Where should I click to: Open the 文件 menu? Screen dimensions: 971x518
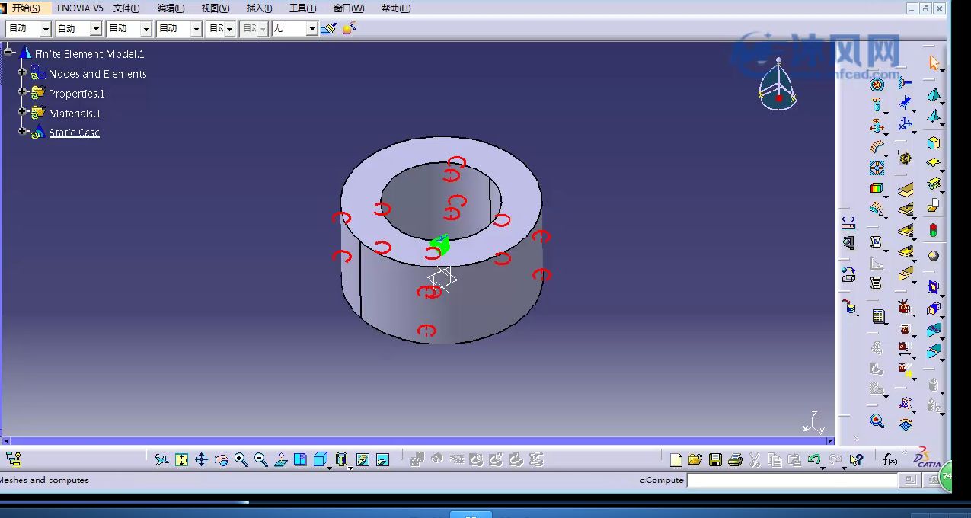click(128, 8)
